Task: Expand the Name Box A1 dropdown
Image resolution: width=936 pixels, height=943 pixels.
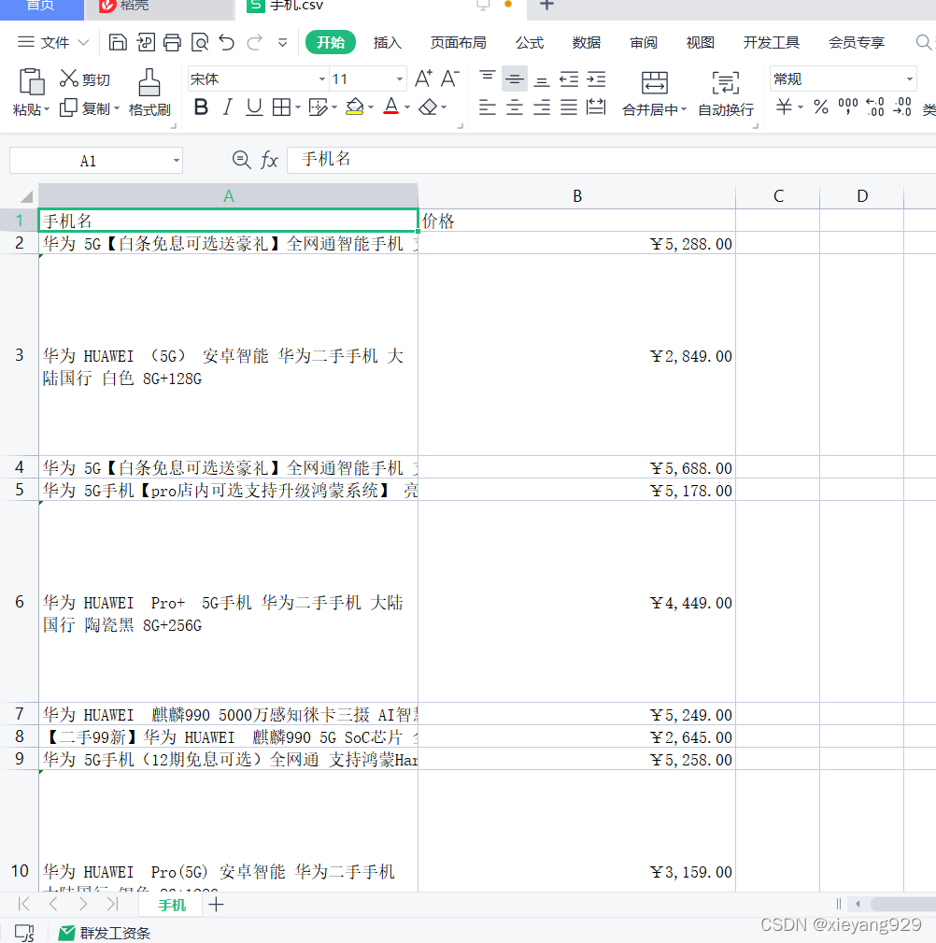Action: 177,161
